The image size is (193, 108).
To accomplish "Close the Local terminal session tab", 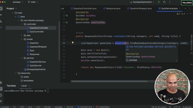I will [29, 86].
